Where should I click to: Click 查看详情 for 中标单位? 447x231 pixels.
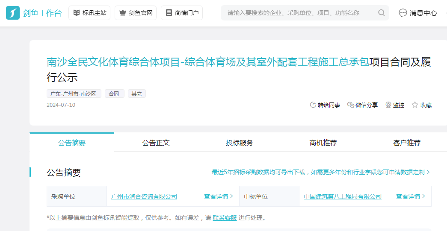click(x=411, y=196)
